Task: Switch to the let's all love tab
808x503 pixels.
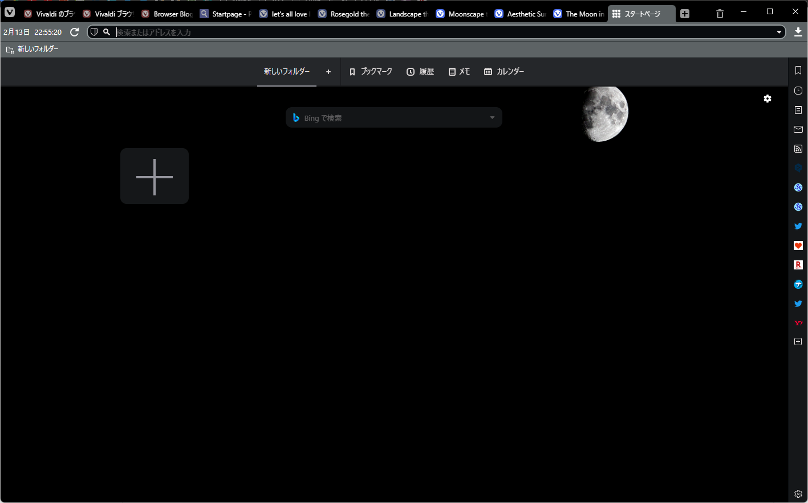Action: [x=285, y=14]
